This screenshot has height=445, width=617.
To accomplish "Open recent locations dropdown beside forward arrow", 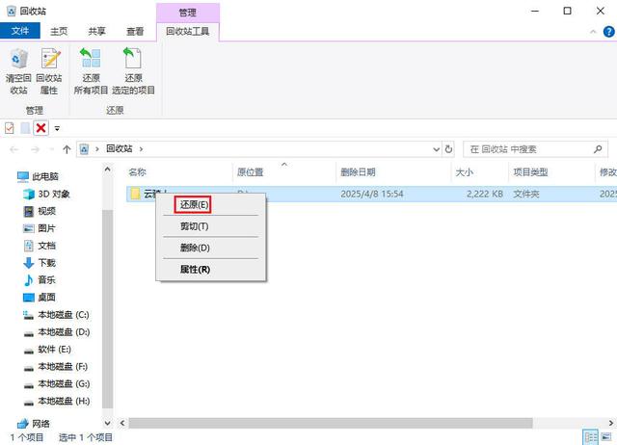I will [51, 149].
